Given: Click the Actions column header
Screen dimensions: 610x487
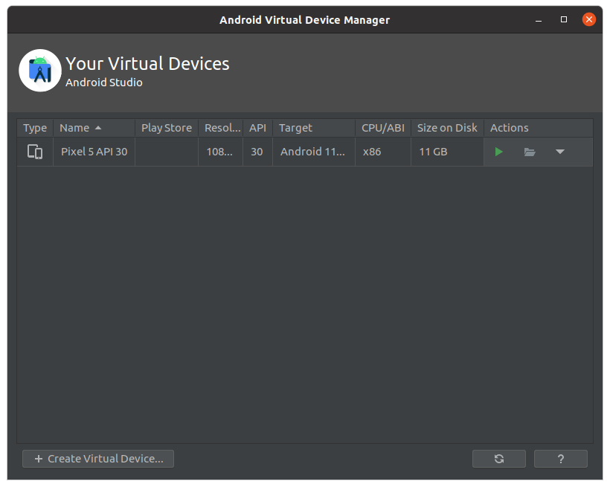Looking at the screenshot, I should tap(539, 128).
